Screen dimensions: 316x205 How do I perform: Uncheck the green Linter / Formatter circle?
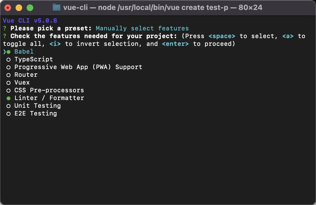9,98
